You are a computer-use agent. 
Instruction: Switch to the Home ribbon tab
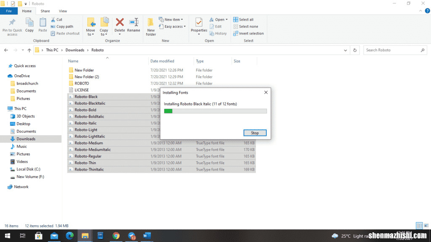pos(27,11)
